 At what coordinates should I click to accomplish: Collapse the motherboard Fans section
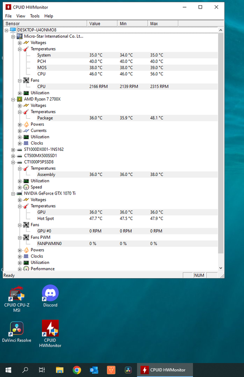(x=20, y=81)
